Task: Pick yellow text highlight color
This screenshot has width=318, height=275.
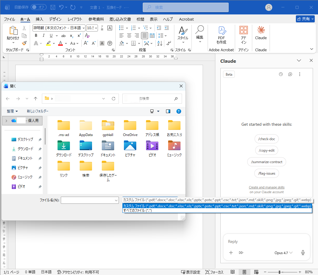Action: [x=48, y=43]
